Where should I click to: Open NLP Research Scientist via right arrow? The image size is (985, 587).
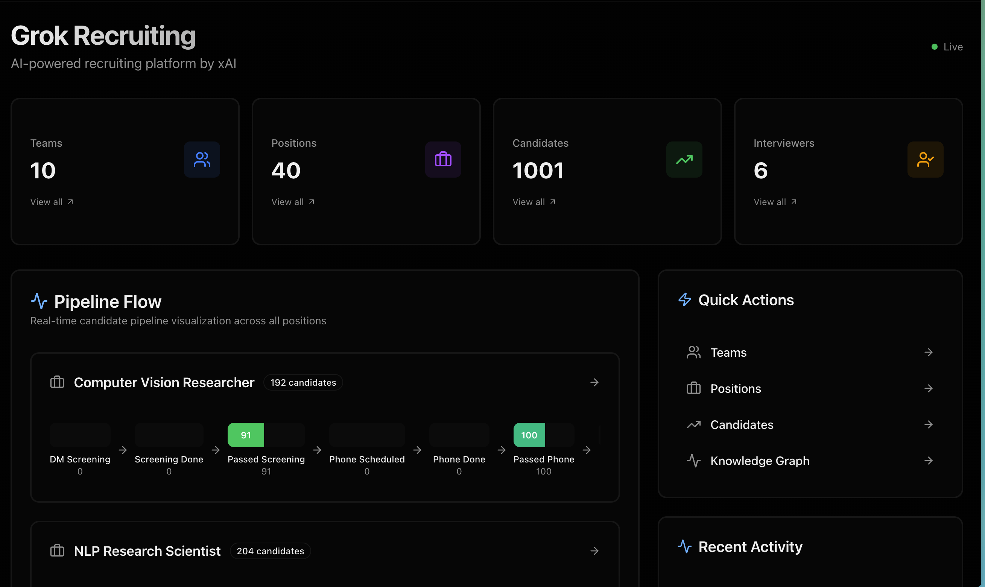coord(594,551)
